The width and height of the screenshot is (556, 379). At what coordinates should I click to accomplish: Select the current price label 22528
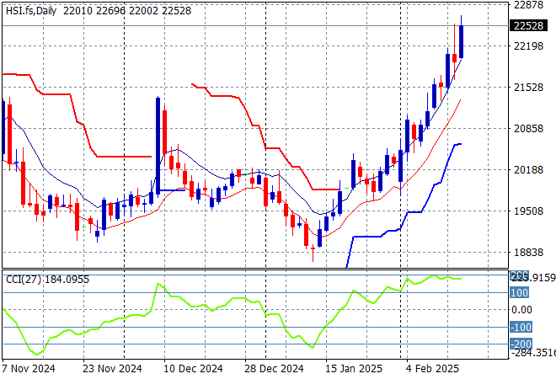(528, 25)
